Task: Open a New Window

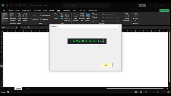Action: [75, 17]
